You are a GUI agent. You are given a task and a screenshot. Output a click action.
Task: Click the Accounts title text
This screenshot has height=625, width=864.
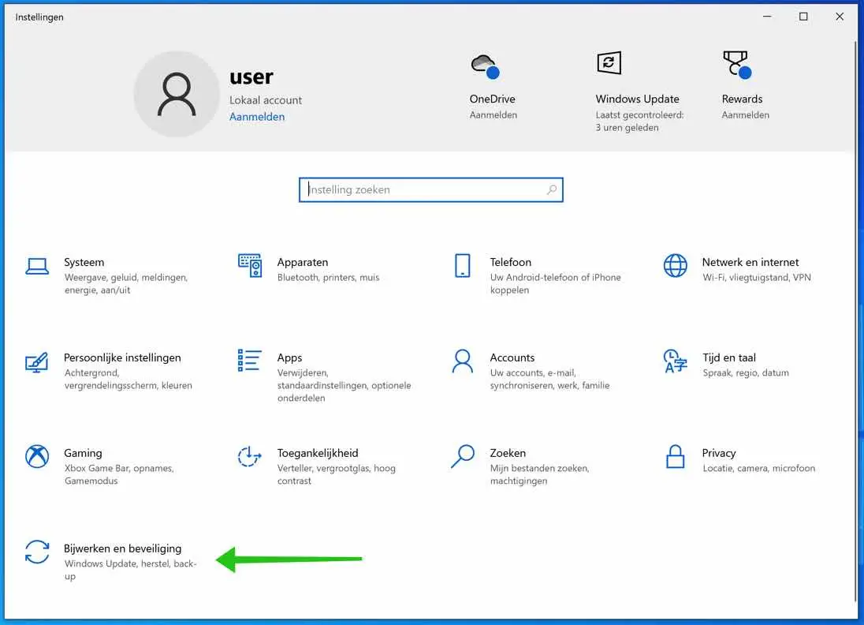(512, 357)
